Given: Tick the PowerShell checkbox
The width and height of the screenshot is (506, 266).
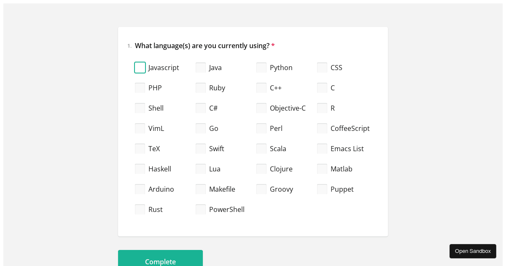Looking at the screenshot, I should click(x=201, y=209).
